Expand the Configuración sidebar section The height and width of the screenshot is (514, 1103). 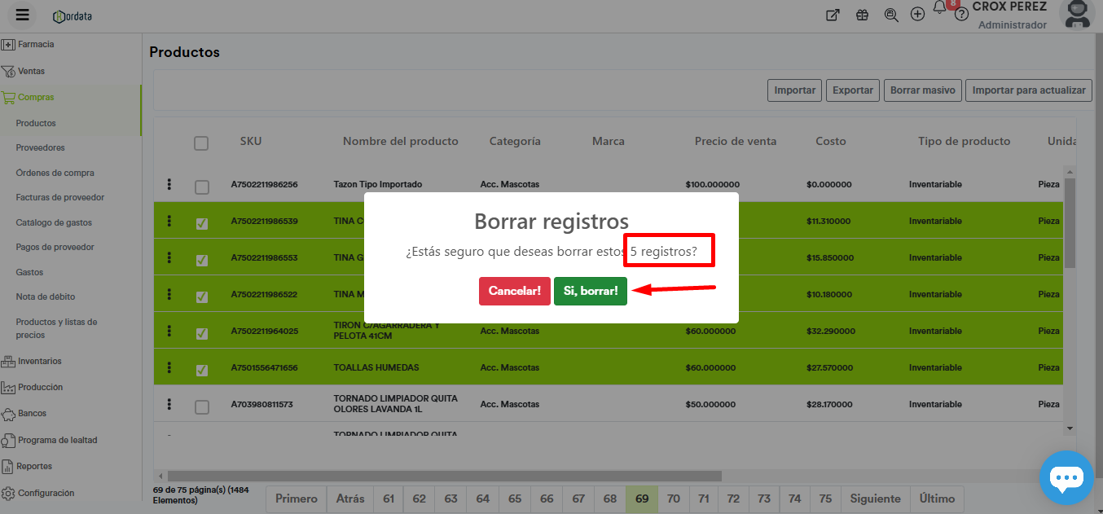tap(46, 493)
